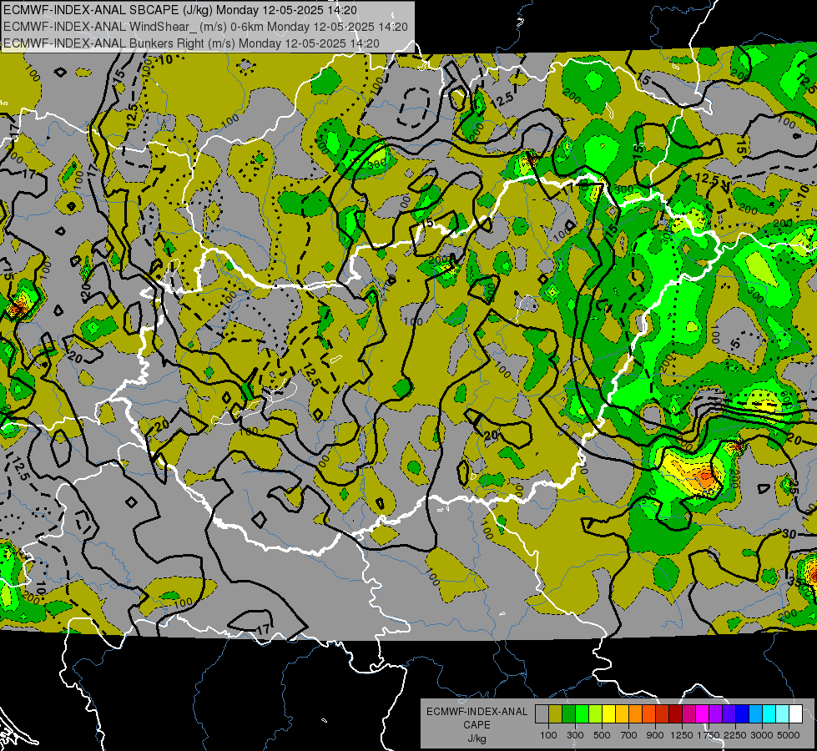Click the 500 value on the legend scale
The width and height of the screenshot is (817, 751).
pos(602,735)
